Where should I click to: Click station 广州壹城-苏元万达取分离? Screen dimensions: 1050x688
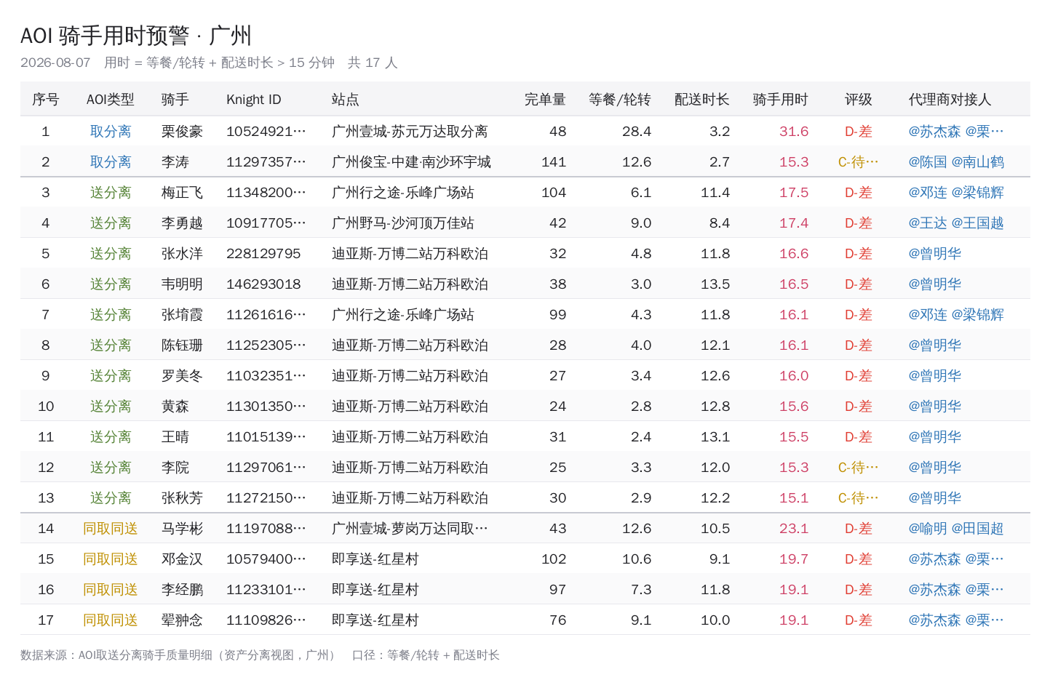(x=410, y=132)
